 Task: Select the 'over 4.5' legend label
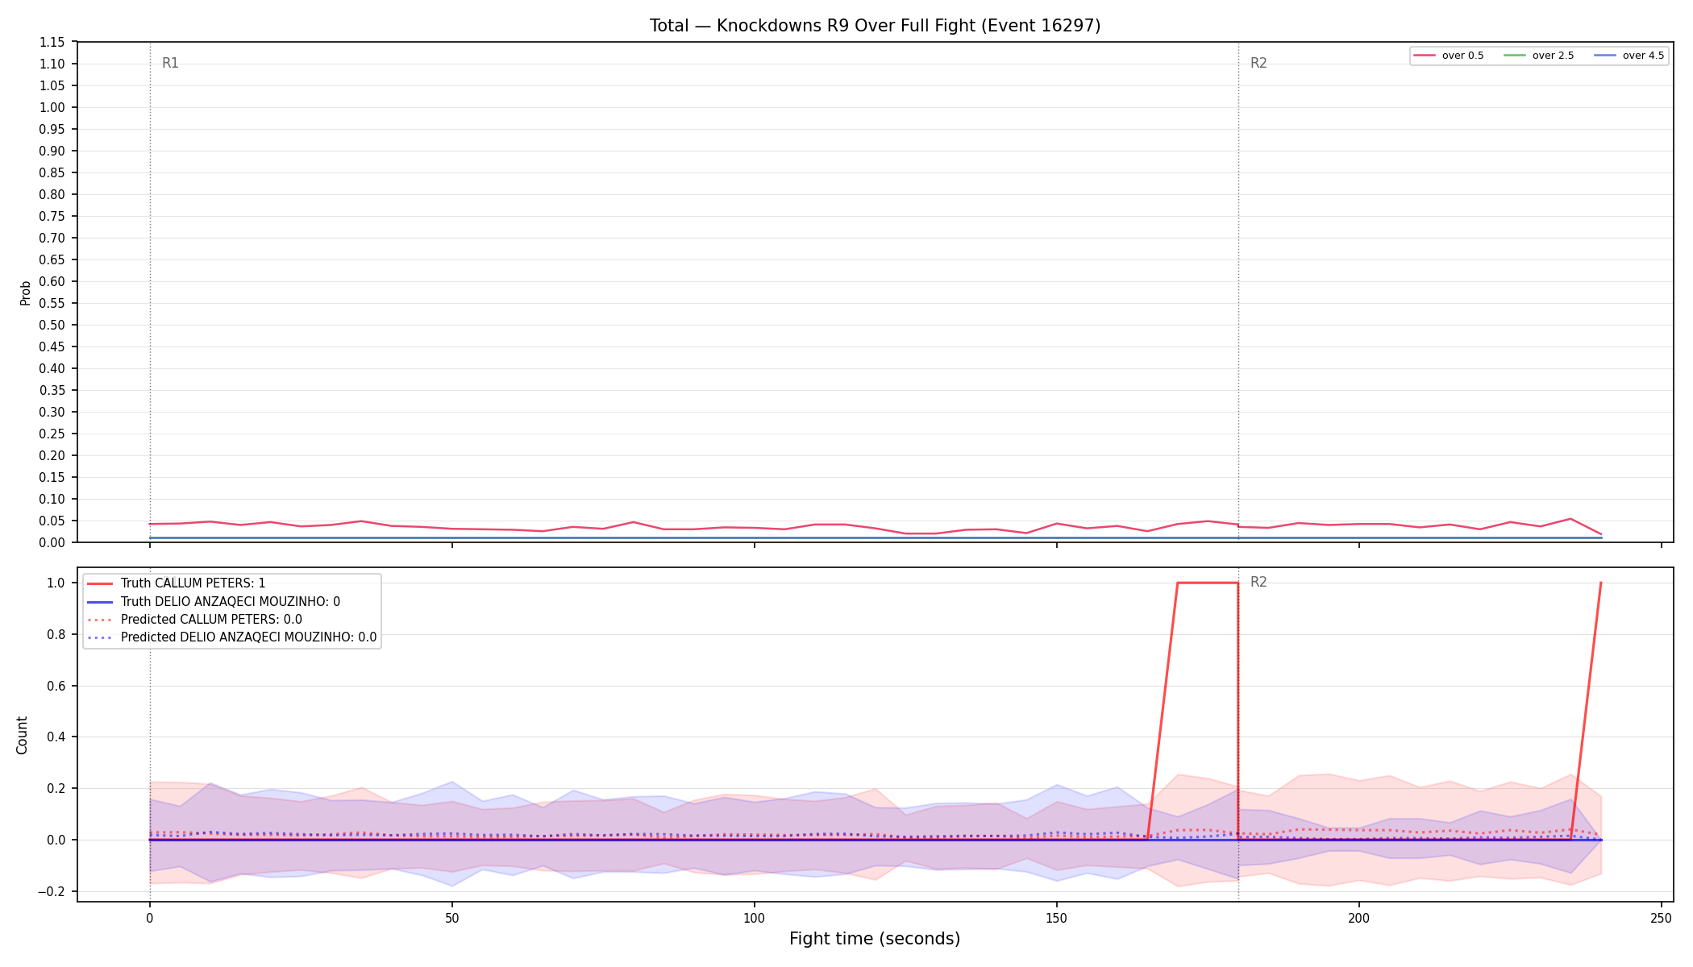pos(1643,56)
